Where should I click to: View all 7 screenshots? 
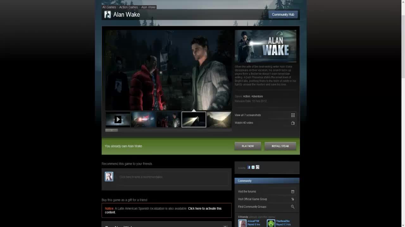click(x=248, y=115)
